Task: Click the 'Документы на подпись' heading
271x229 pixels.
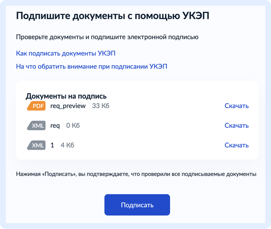Action: click(x=66, y=96)
